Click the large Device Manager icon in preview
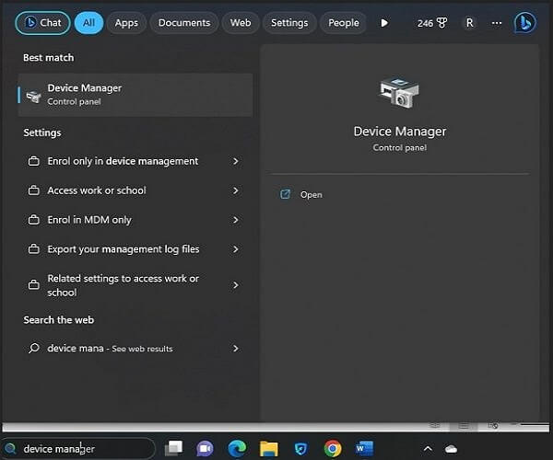 [x=399, y=93]
